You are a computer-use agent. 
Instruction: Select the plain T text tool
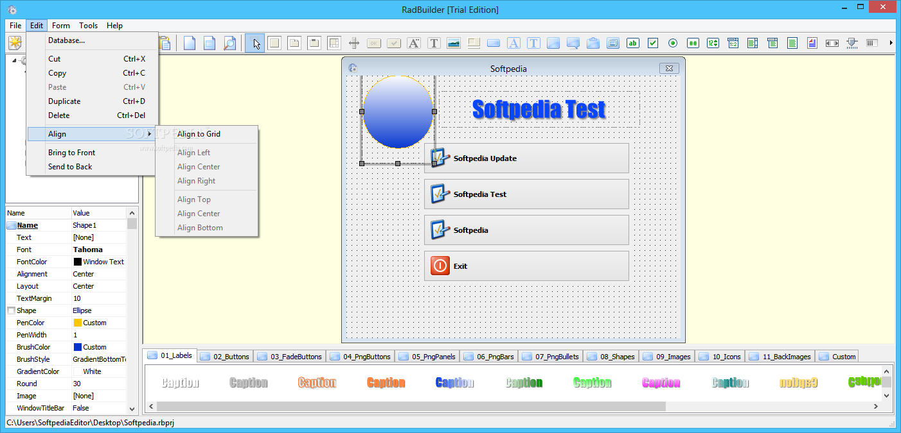(434, 43)
